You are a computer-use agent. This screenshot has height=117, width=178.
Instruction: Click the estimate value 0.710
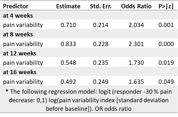68,25
